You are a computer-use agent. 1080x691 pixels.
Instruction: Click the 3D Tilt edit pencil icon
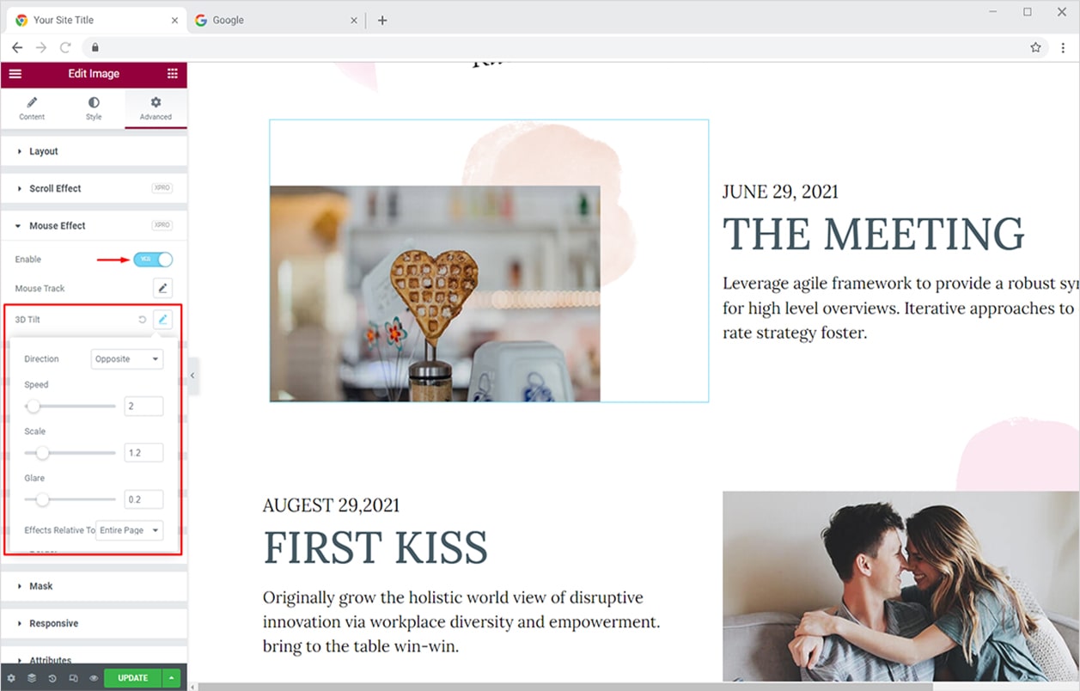[162, 320]
